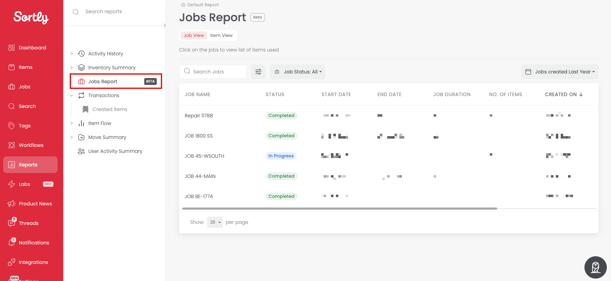
Task: Focus the Search Jobs field
Action: pos(213,72)
